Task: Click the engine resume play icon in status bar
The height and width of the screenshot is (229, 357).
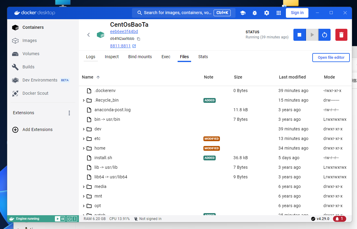Action: [58, 219]
